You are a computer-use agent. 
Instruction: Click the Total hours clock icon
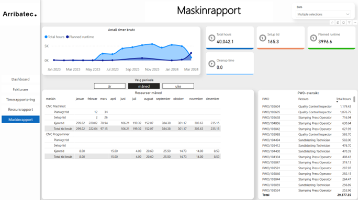click(211, 38)
